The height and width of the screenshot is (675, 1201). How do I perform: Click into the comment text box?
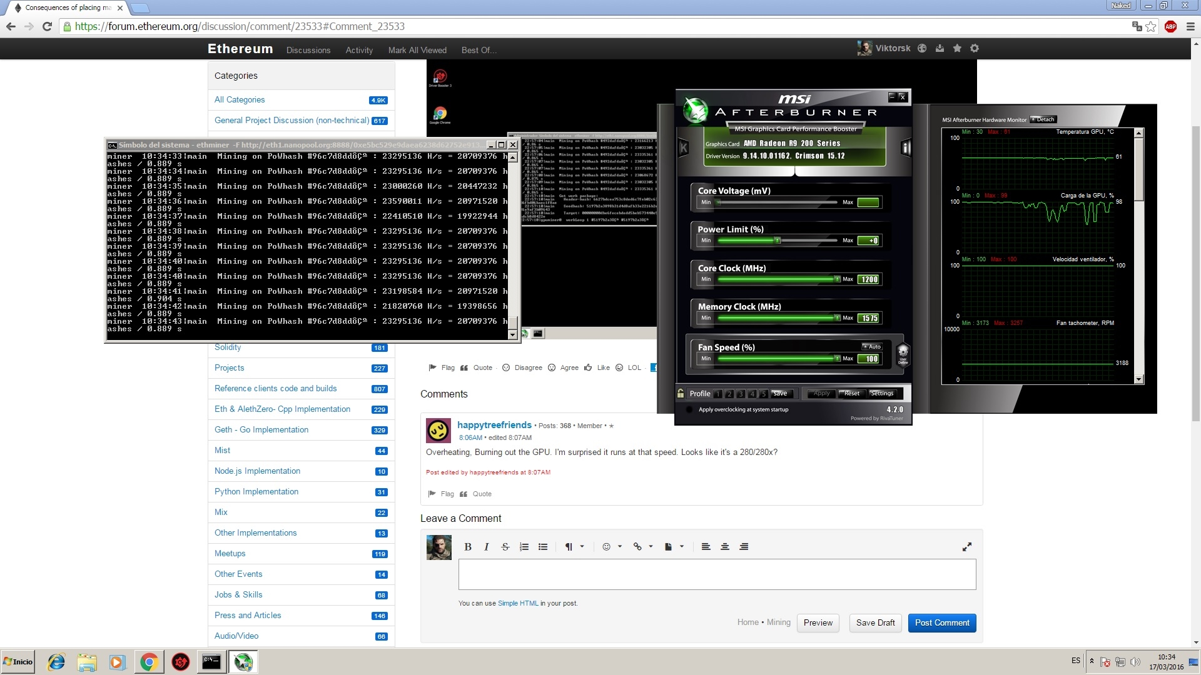click(x=717, y=574)
